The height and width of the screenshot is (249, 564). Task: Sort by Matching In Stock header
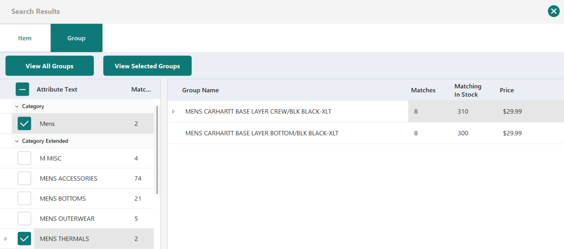pyautogui.click(x=468, y=90)
